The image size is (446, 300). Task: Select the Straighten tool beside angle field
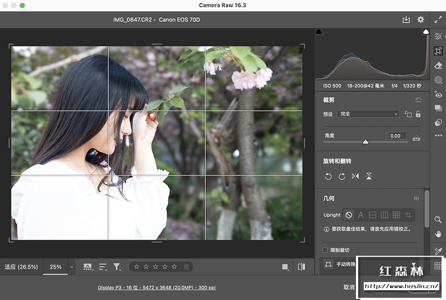click(x=416, y=138)
